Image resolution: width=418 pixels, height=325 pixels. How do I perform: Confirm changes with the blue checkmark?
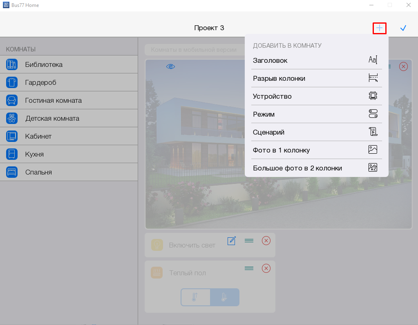(x=403, y=28)
